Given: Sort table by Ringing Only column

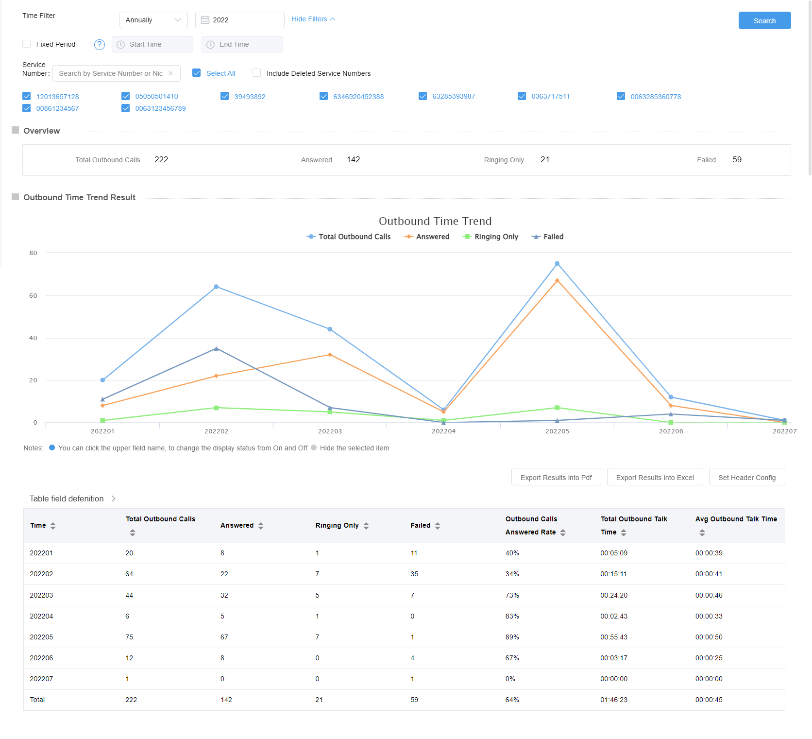Looking at the screenshot, I should point(366,526).
